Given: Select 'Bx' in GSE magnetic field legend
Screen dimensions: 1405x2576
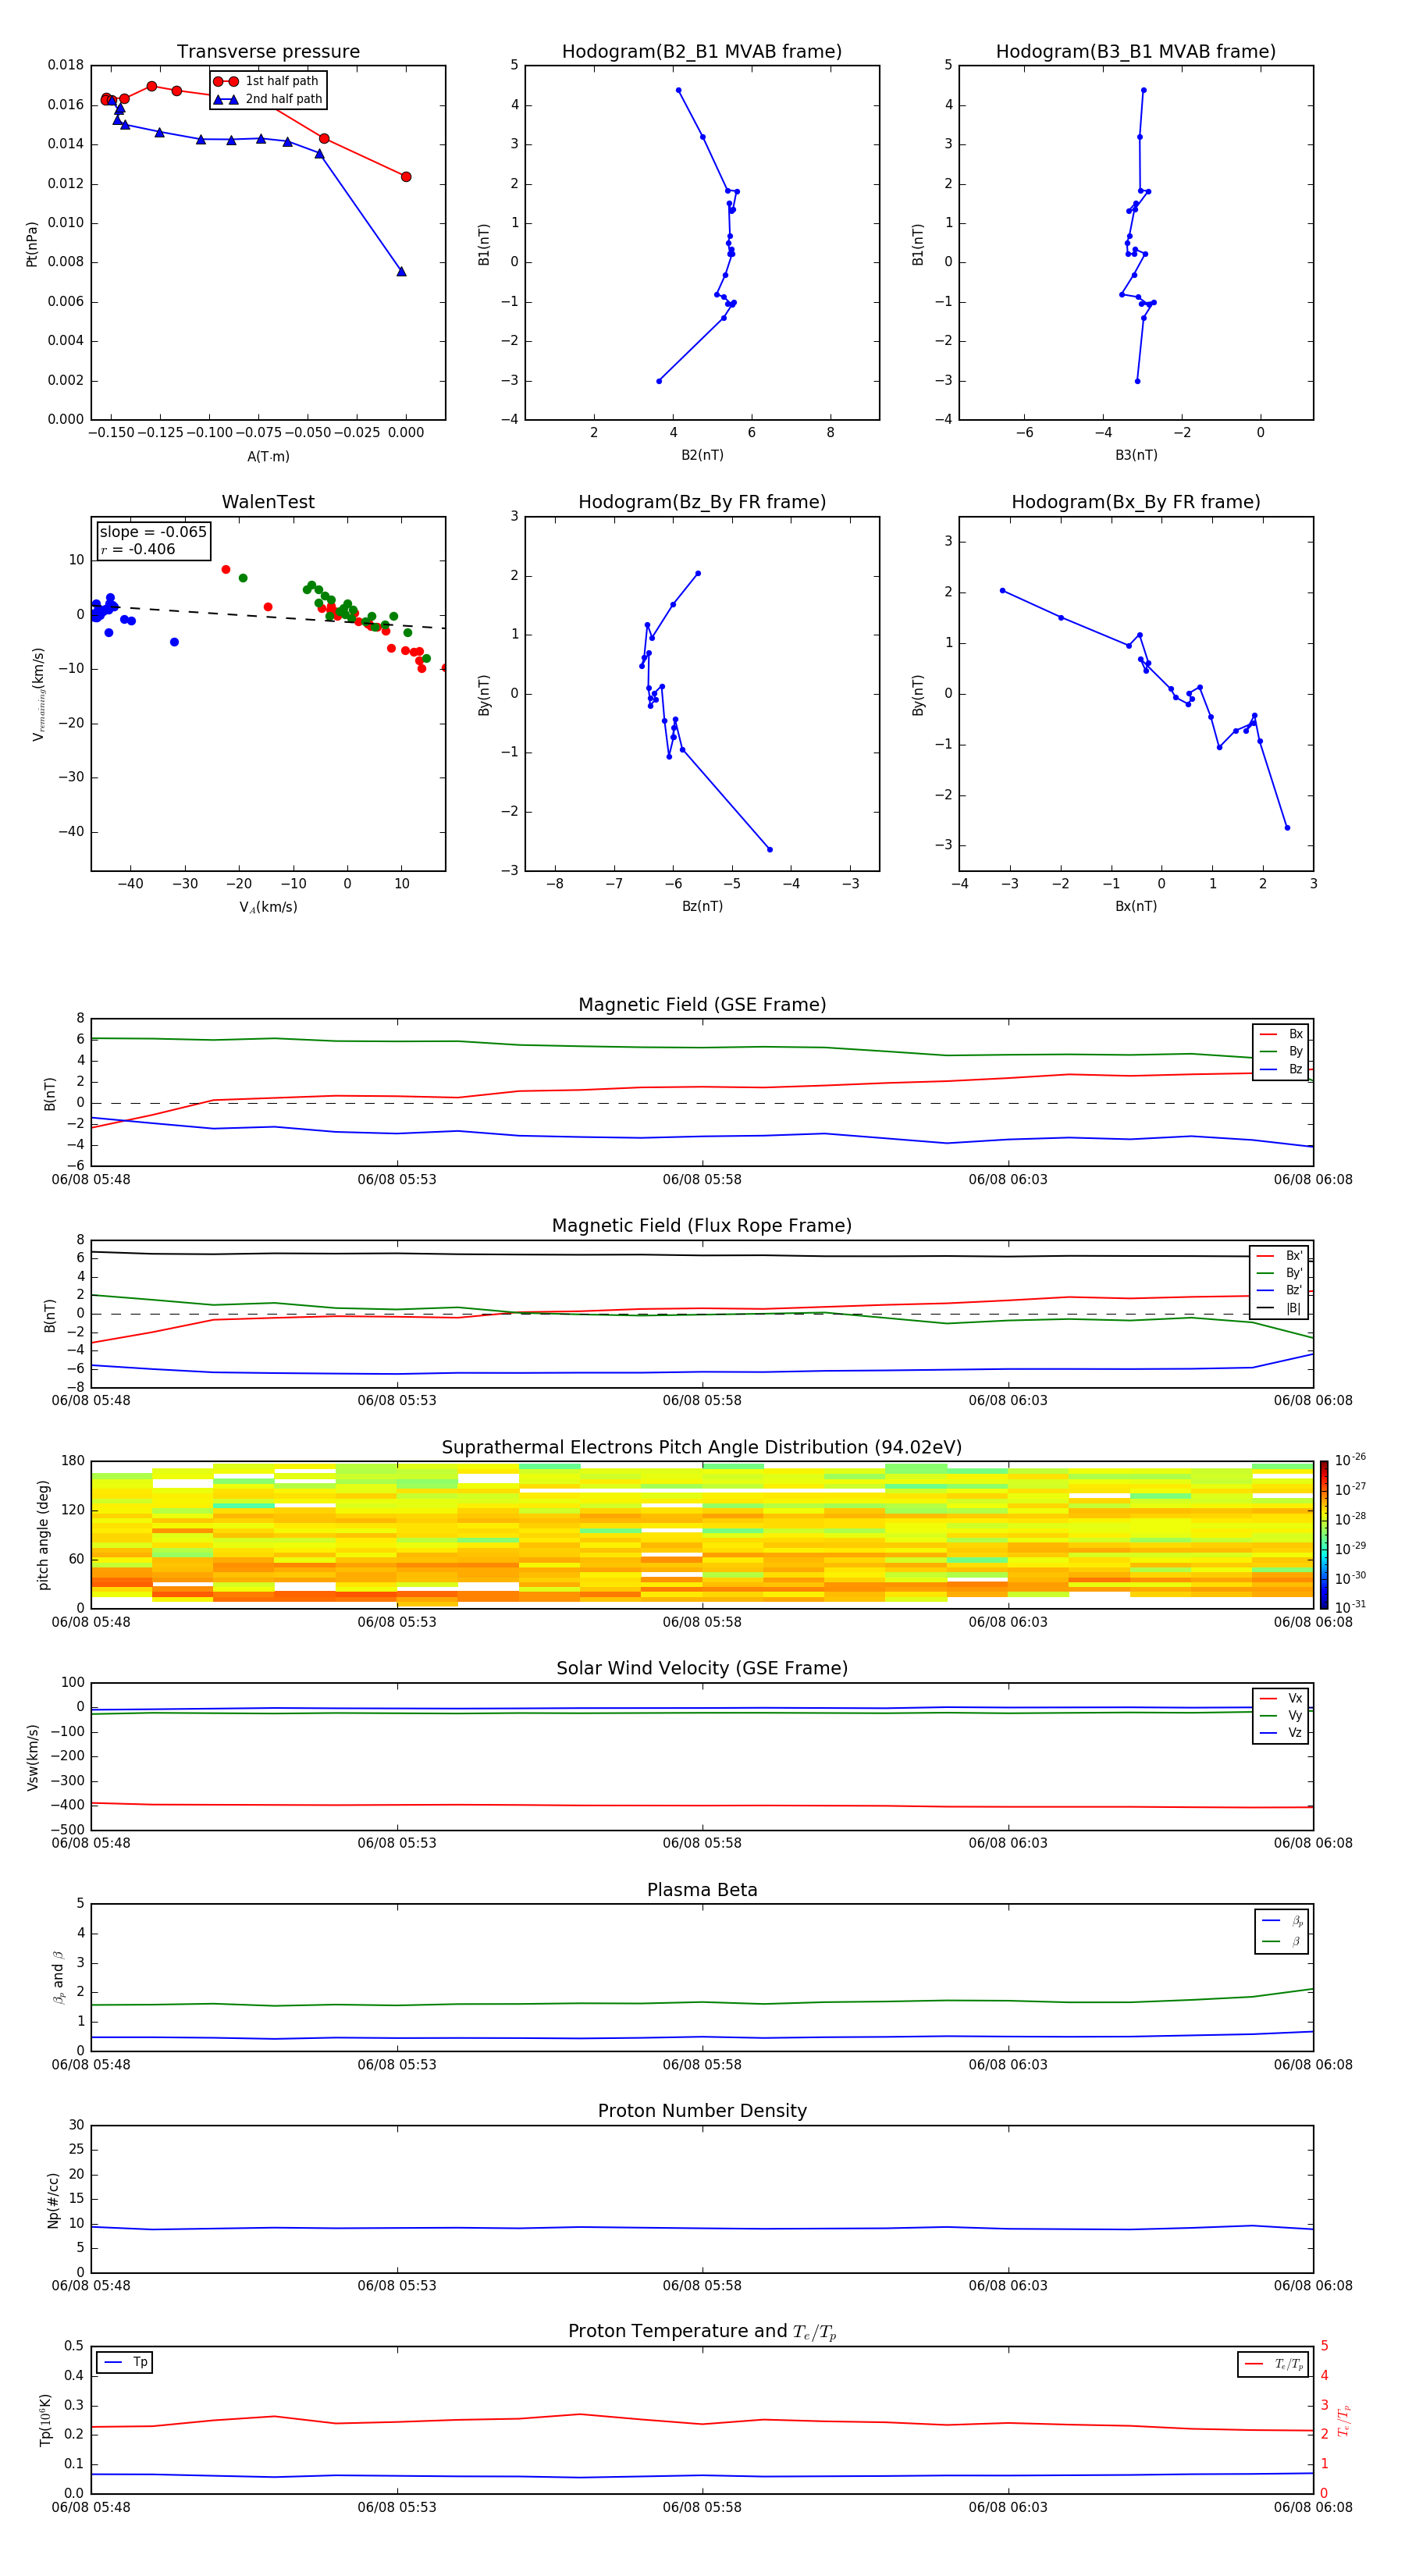Looking at the screenshot, I should pyautogui.click(x=1281, y=1034).
